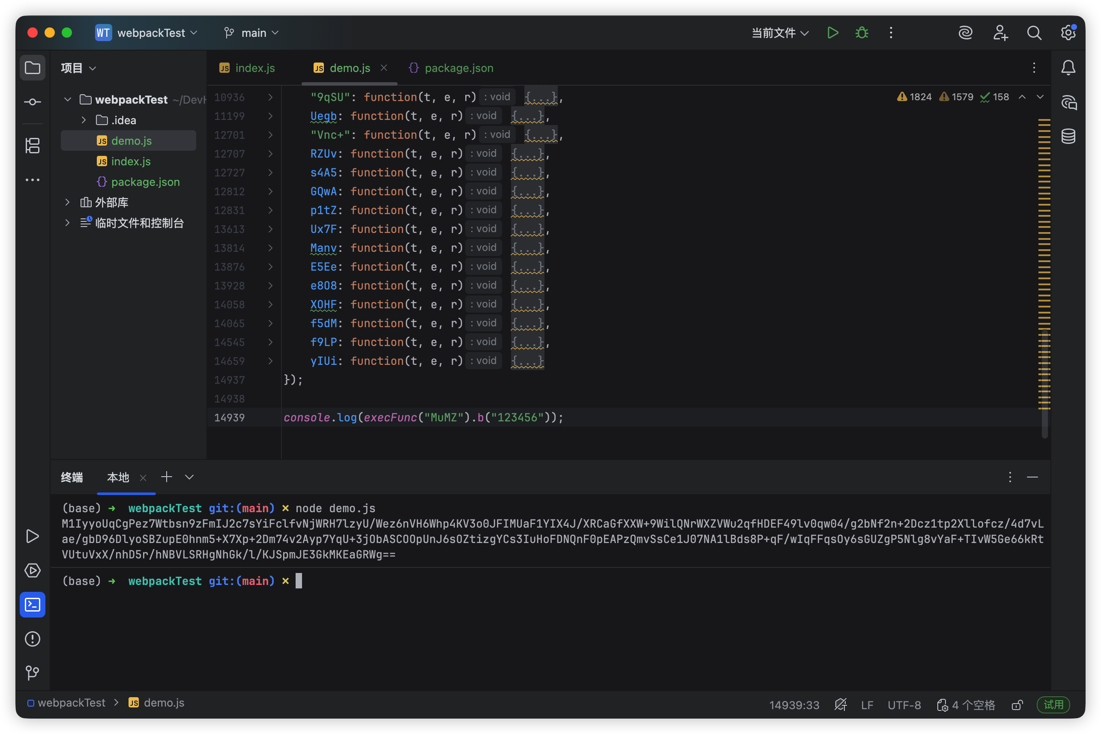Open the Structure tool window icon
Image resolution: width=1101 pixels, height=734 pixels.
tap(32, 146)
